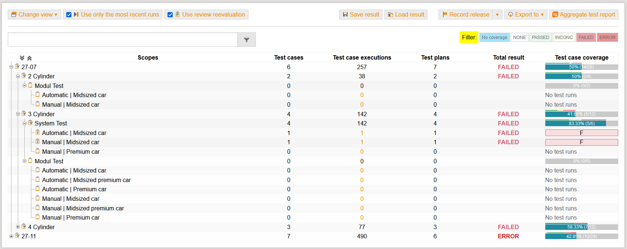Open the Change view menu
The image size is (627, 249).
coord(34,15)
